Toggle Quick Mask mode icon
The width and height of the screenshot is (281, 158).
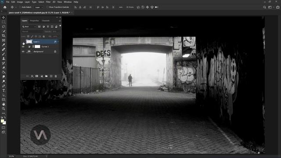tap(4, 128)
